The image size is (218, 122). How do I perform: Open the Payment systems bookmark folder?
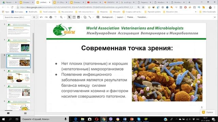coord(153,12)
